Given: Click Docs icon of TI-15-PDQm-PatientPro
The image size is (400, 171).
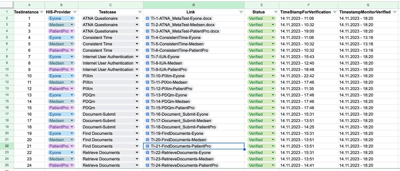Looking at the screenshot, I should click(x=147, y=108).
